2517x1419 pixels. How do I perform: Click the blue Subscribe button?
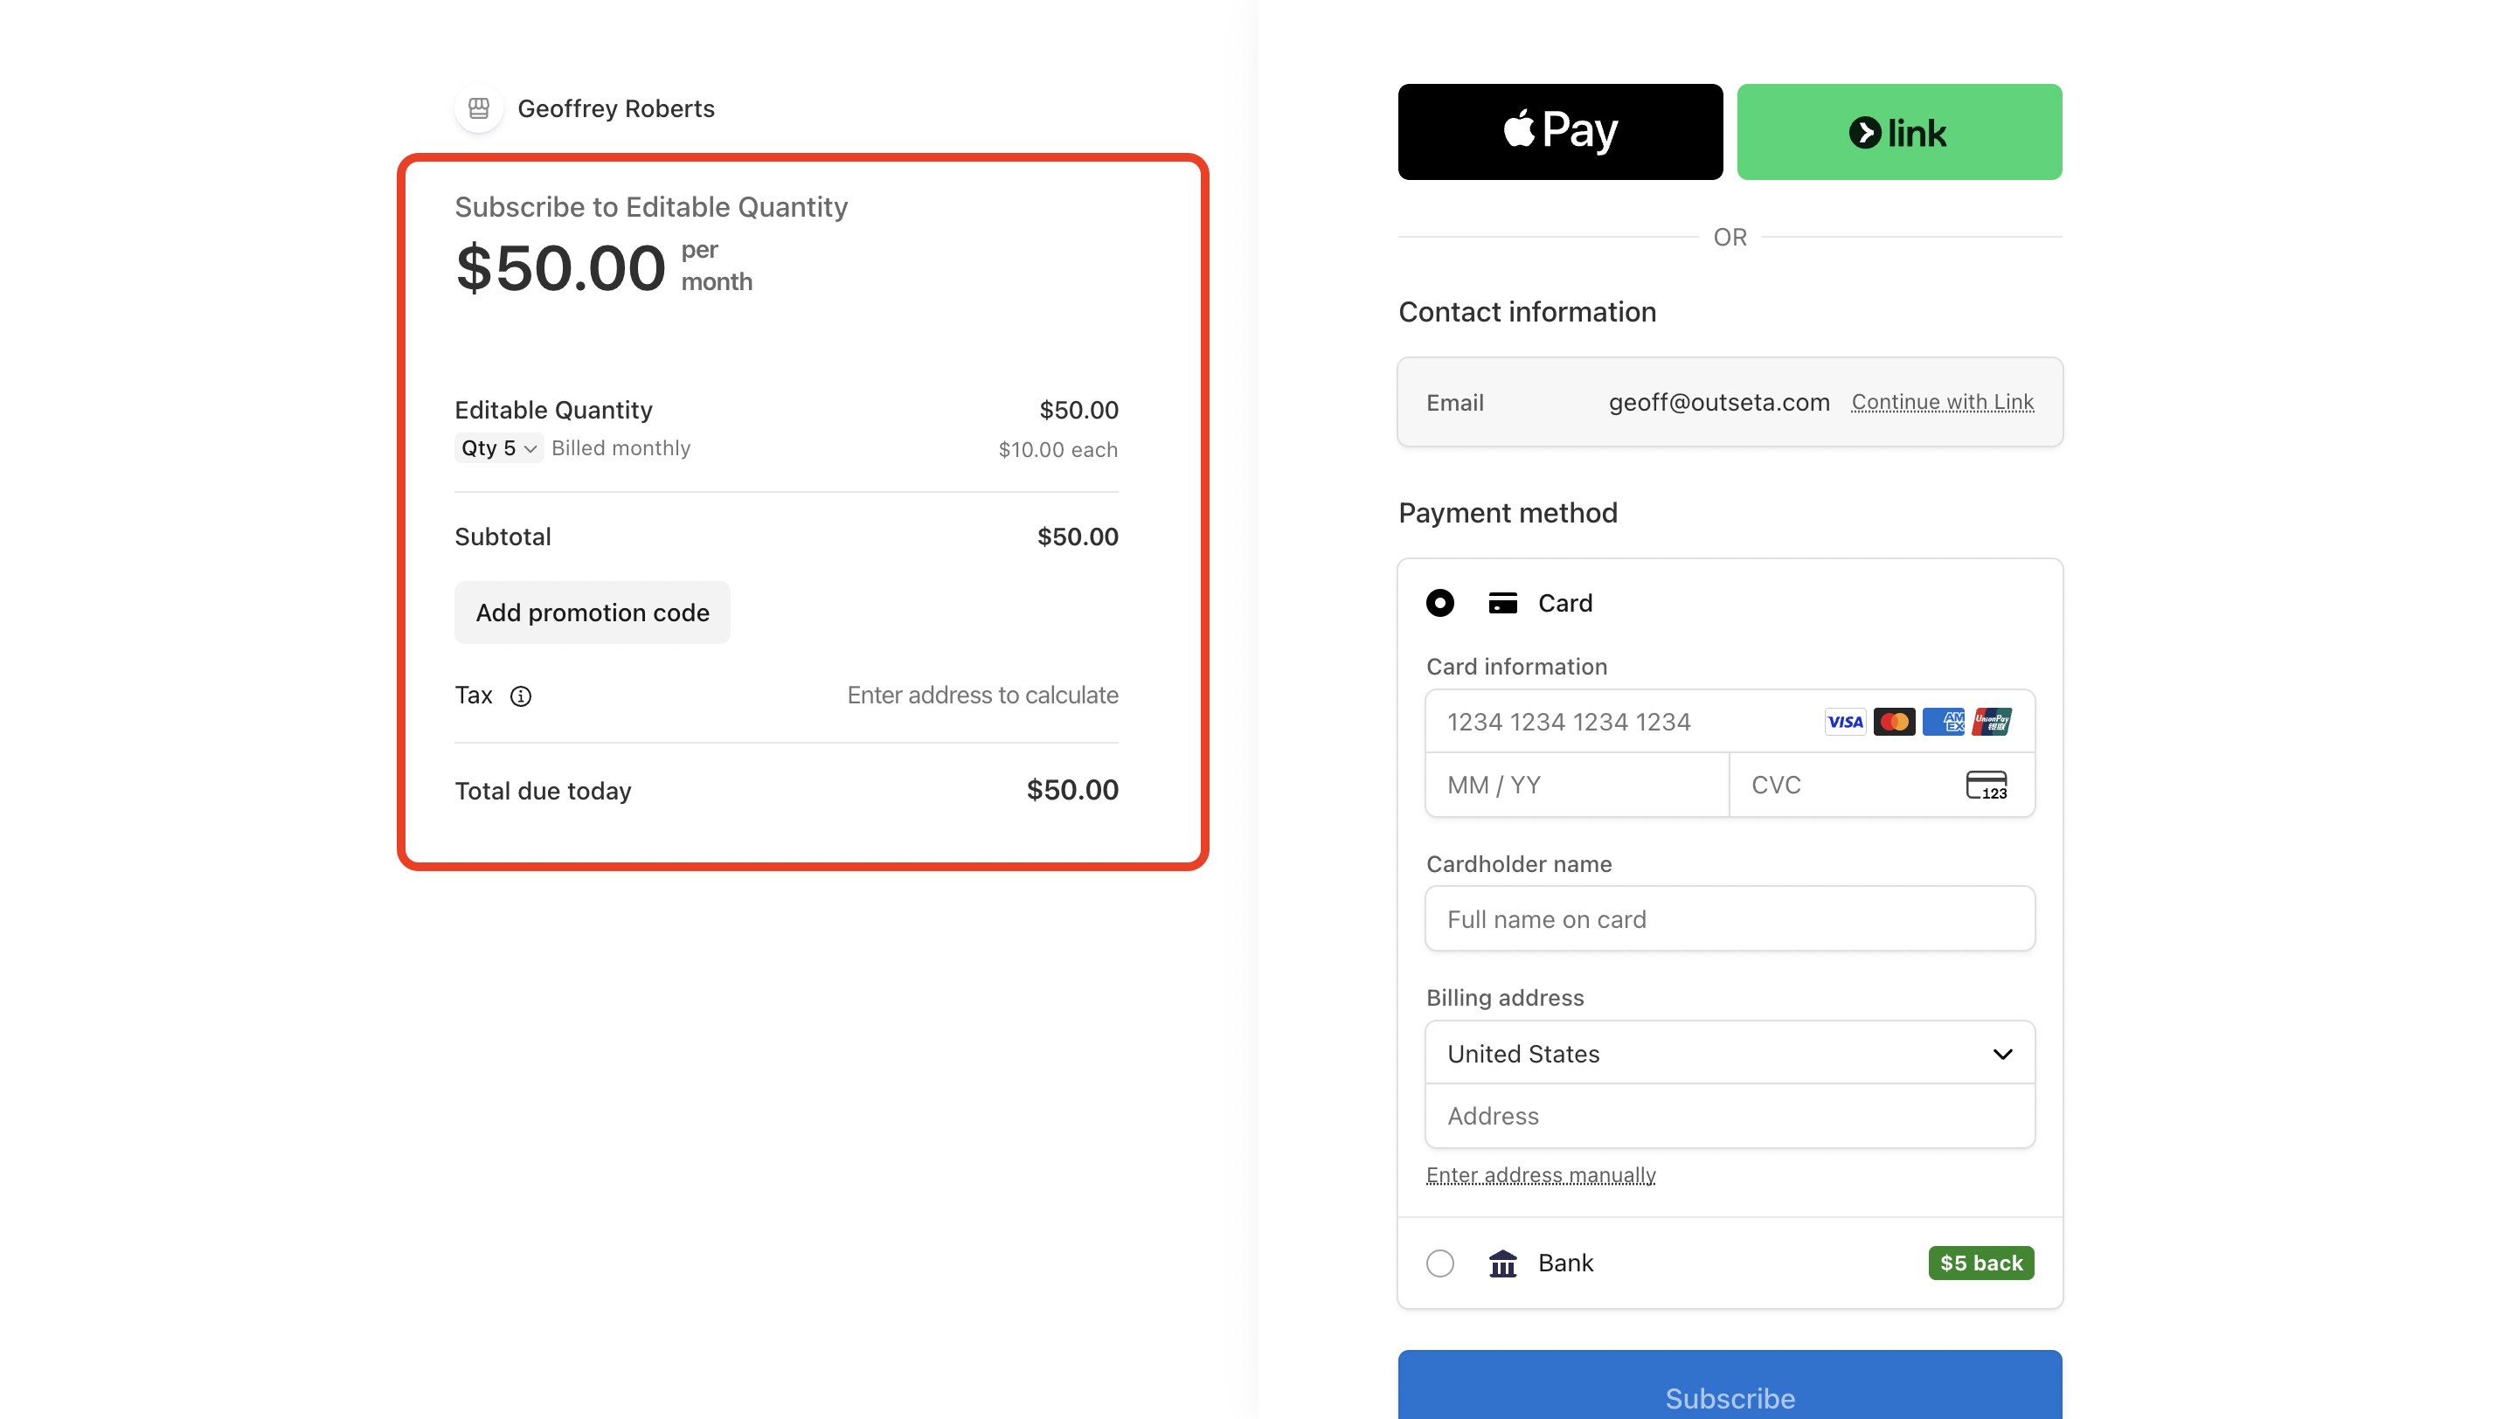(1730, 1387)
